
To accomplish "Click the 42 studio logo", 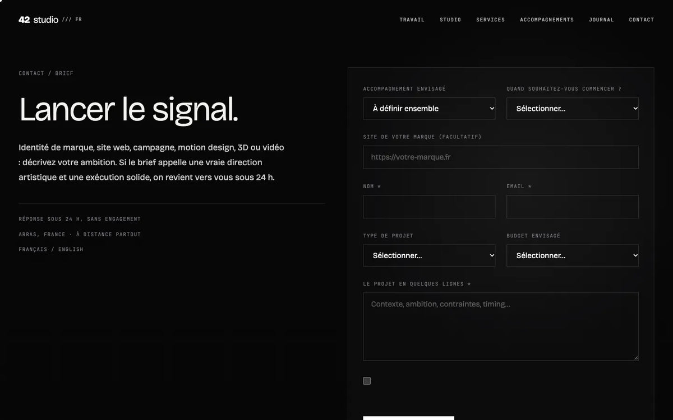I will coord(38,20).
